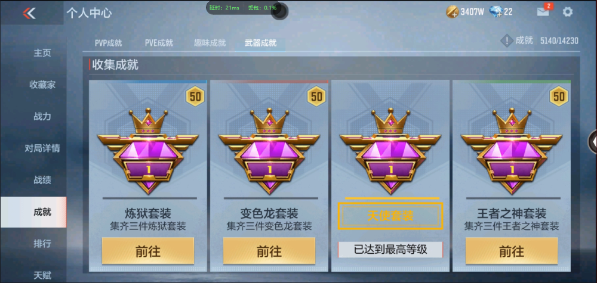
Task: Expand the side drawer handle on right edge
Action: tap(593, 142)
